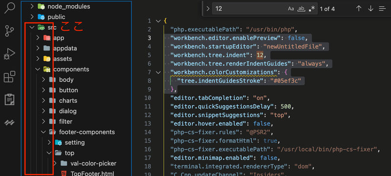391x176 pixels.
Task: Open the Extensions view
Action: (10, 77)
